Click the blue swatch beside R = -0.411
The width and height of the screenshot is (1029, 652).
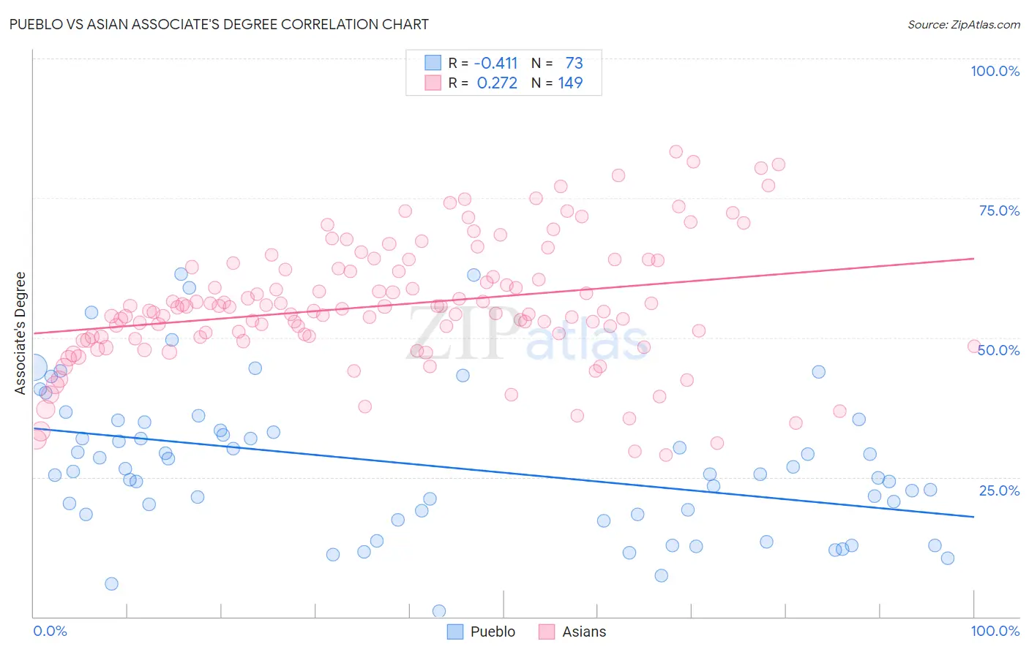[x=433, y=63]
